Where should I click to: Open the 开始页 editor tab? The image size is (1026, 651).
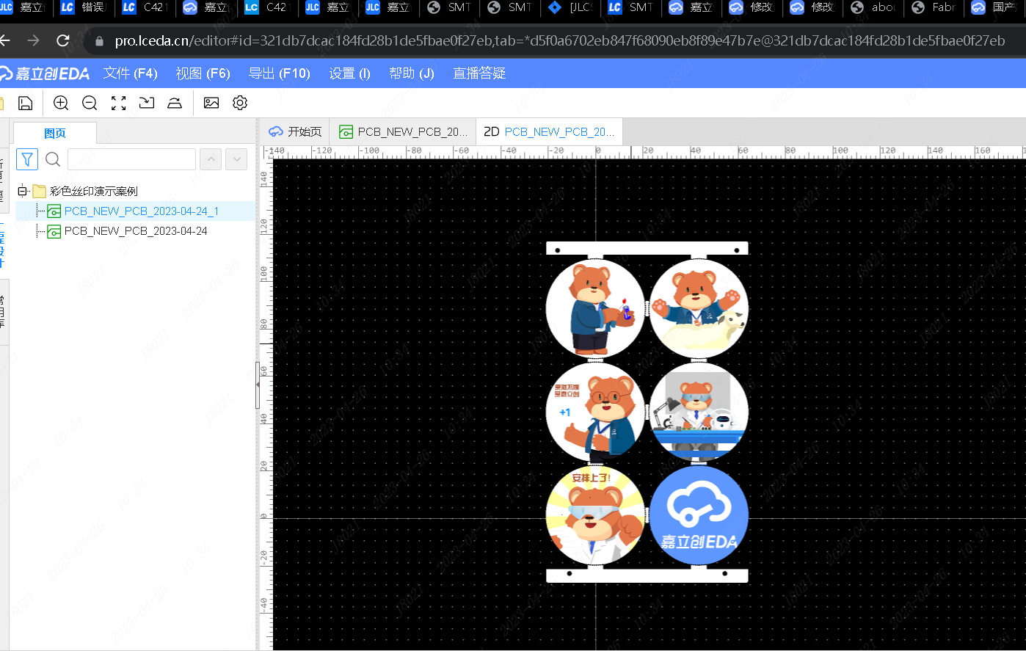(295, 131)
